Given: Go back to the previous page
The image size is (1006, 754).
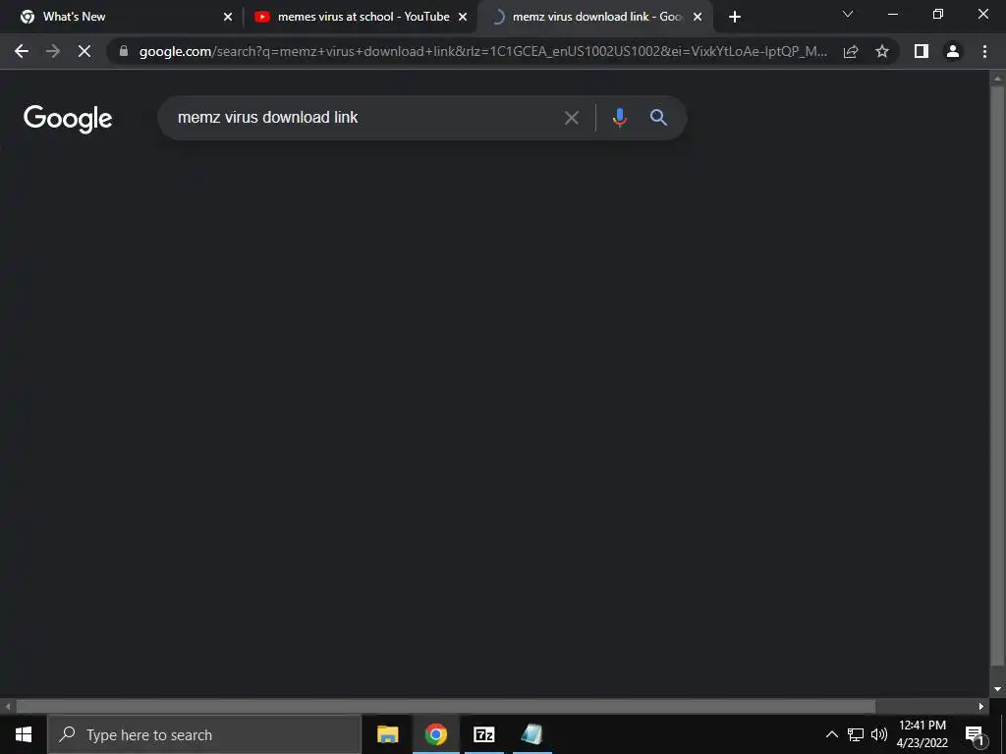Looking at the screenshot, I should point(22,51).
